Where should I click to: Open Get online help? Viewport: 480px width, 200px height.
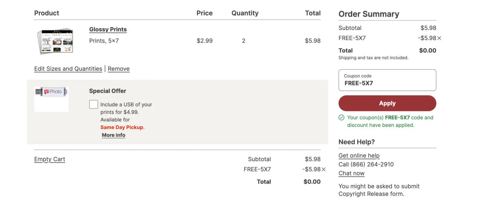point(359,155)
